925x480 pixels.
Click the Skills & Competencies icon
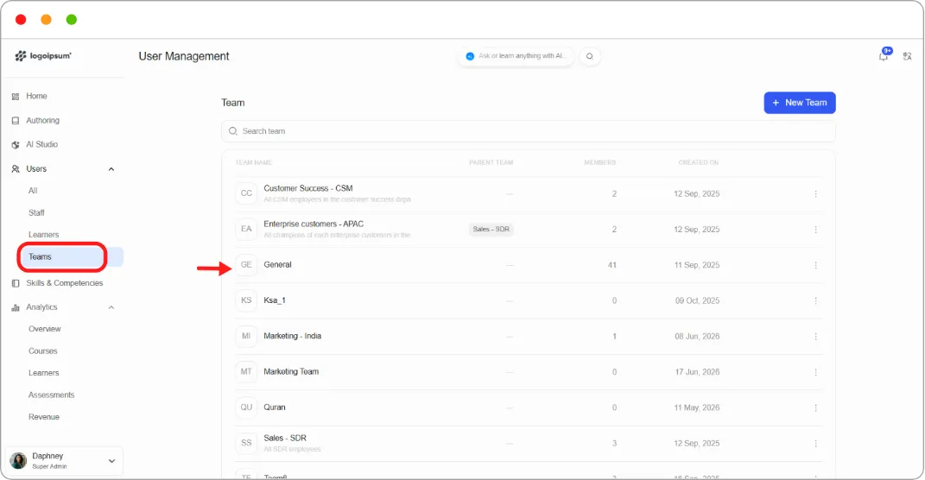(16, 283)
